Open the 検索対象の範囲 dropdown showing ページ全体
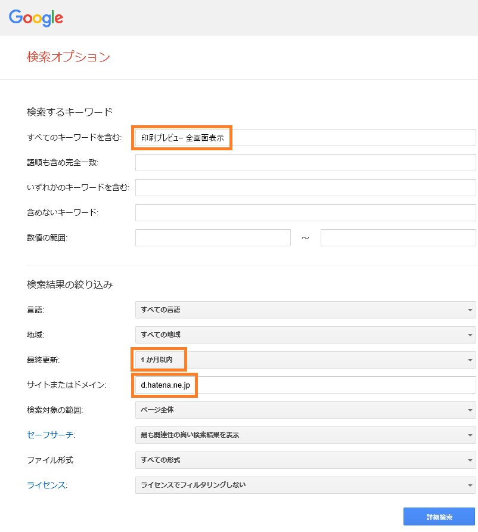This screenshot has height=532, width=478. pos(305,410)
